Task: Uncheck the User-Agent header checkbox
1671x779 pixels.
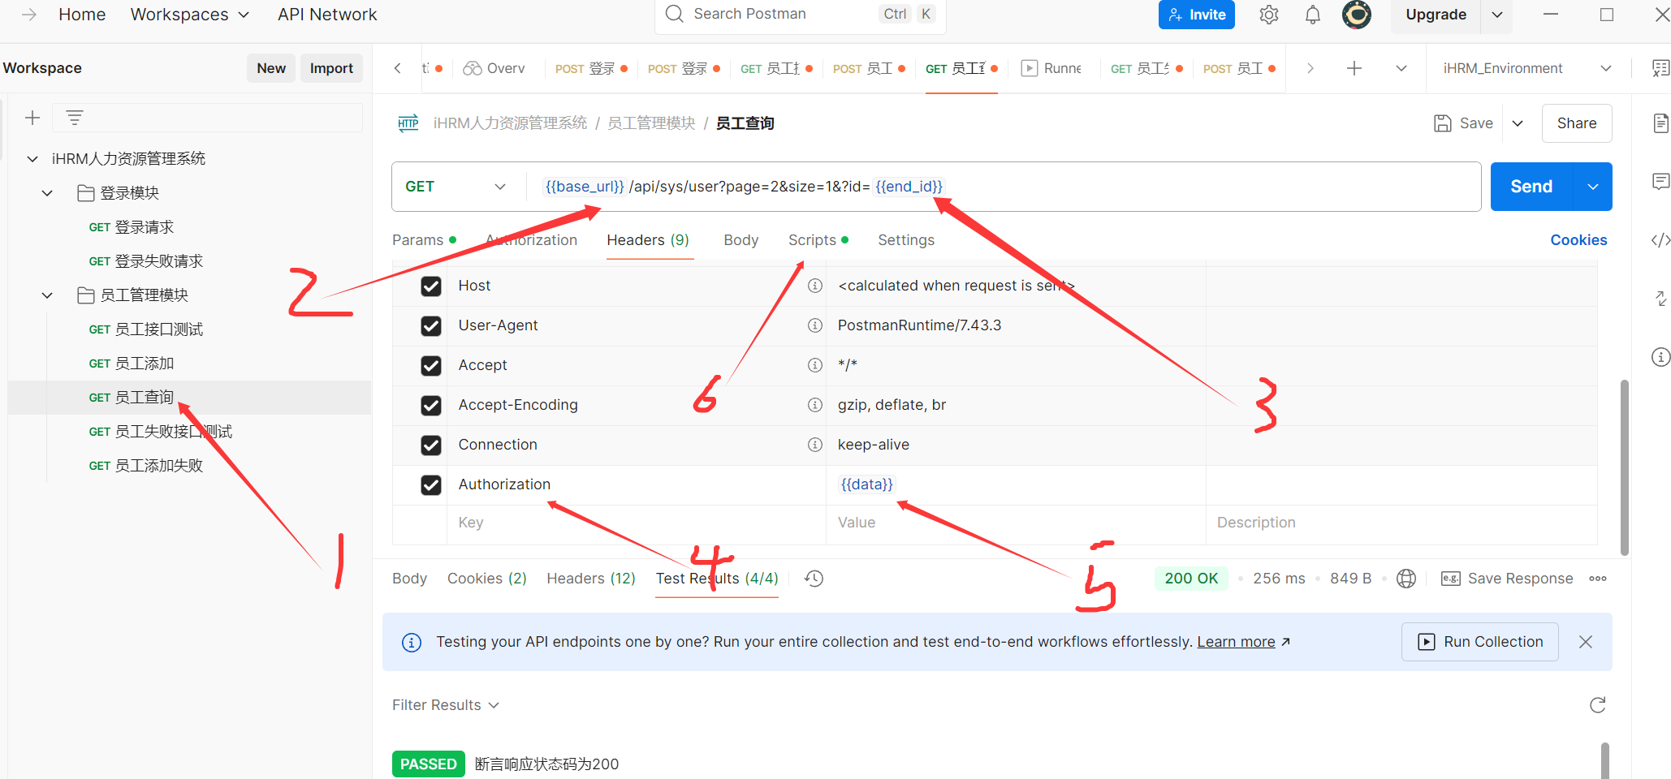Action: pyautogui.click(x=431, y=326)
